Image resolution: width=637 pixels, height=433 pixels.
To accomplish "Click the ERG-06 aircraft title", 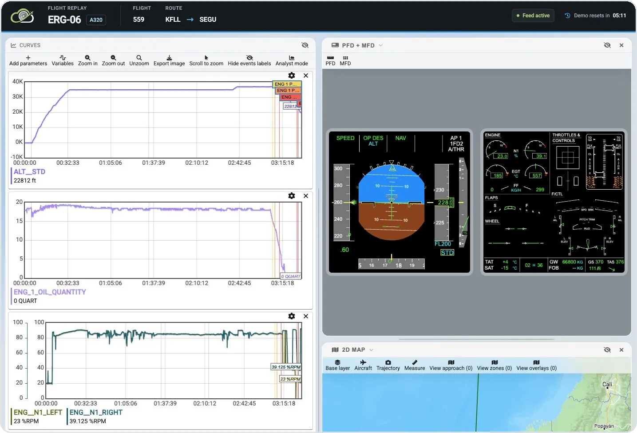I will coord(64,20).
